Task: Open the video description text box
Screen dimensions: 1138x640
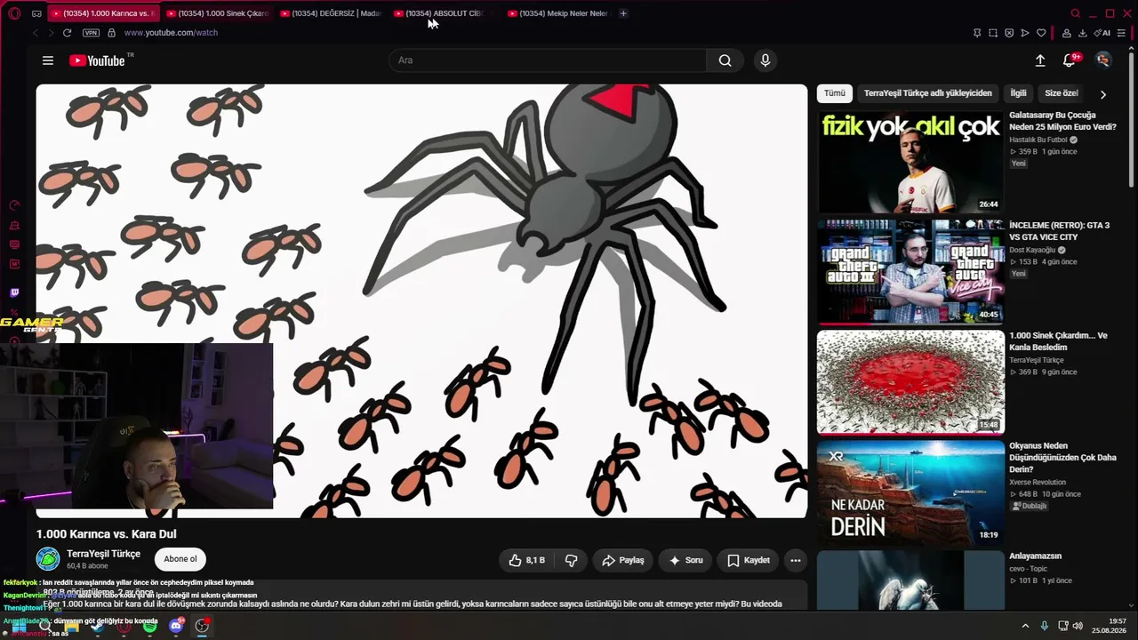Action: [x=421, y=596]
